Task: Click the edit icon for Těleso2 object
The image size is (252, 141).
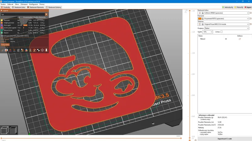Action: pyautogui.click(x=240, y=39)
